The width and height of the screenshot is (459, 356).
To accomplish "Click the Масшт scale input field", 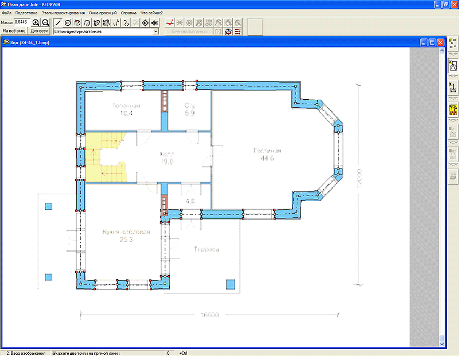I will point(22,22).
